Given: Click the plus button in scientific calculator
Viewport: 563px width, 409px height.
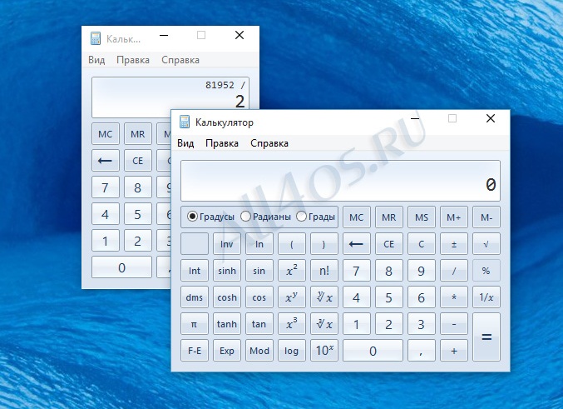Looking at the screenshot, I should [x=454, y=351].
